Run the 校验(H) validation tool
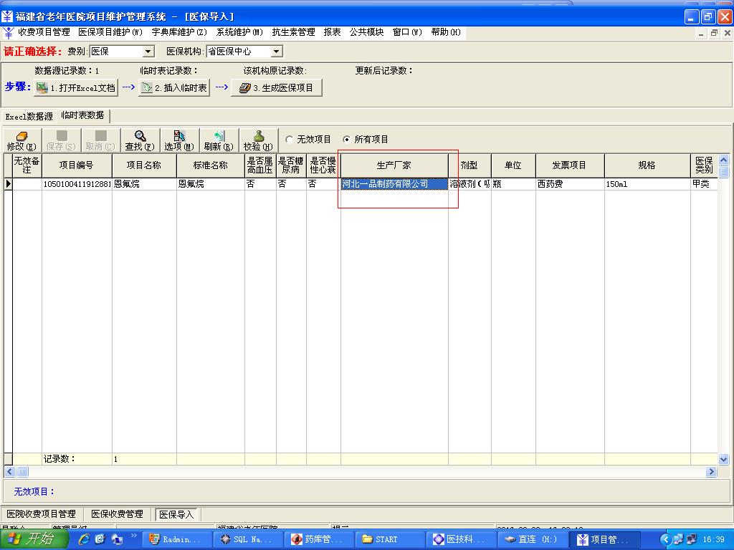This screenshot has width=734, height=550. 258,140
